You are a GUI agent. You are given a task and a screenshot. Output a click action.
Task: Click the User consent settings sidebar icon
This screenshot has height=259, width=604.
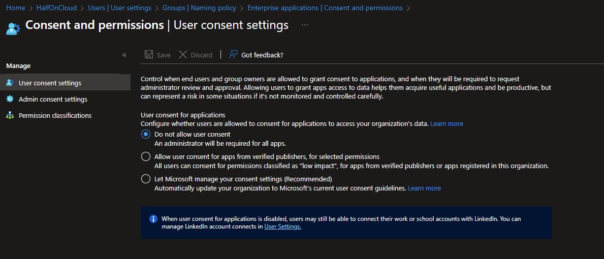(10, 83)
